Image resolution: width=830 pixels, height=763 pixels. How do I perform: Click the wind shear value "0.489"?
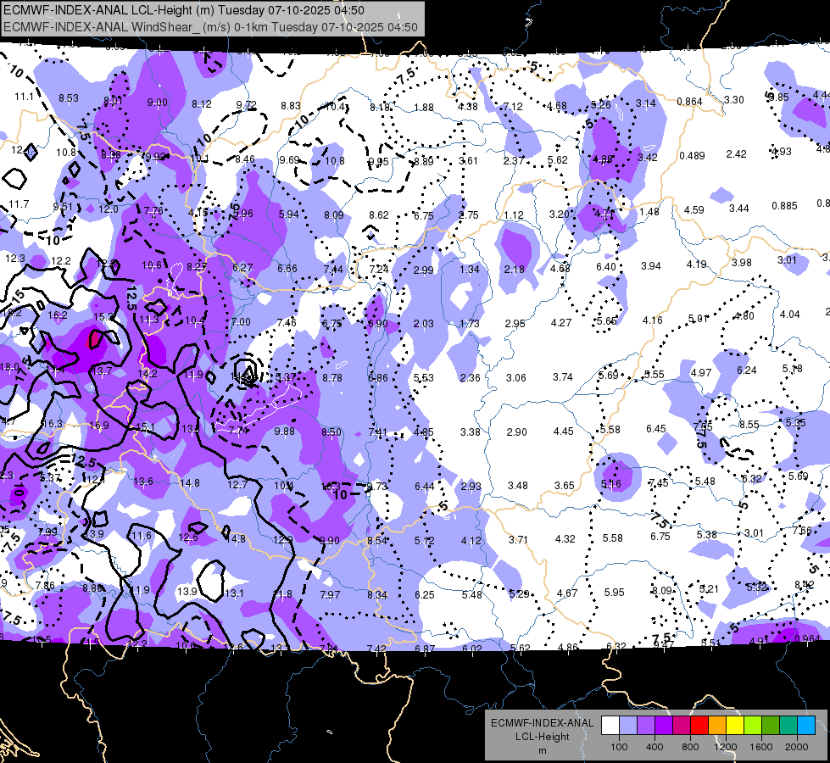[693, 156]
